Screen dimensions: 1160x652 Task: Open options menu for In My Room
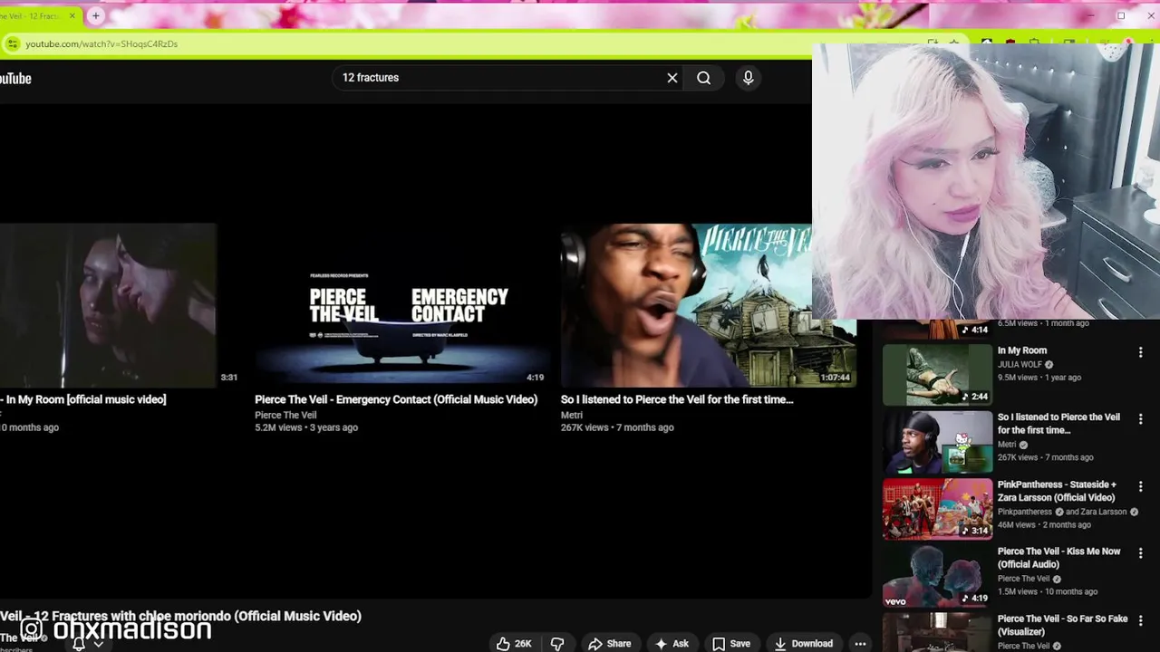click(1141, 352)
